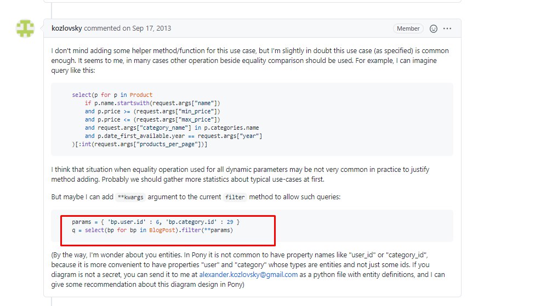Screen dimensions: 541x306
Task: Click "Product" in the first code block
Action: point(141,95)
